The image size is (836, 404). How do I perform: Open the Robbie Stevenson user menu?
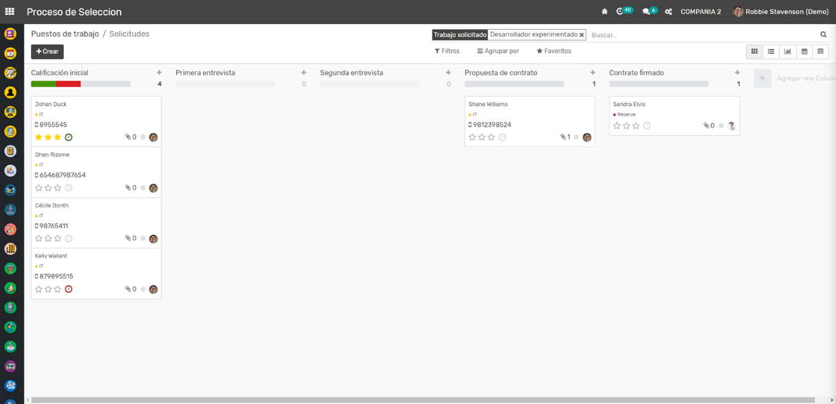click(x=781, y=12)
